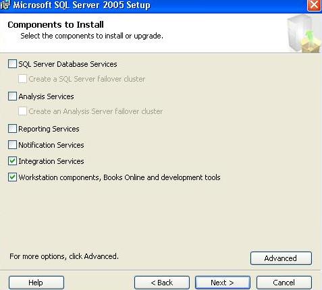Image resolution: width=322 pixels, height=290 pixels.
Task: Click 'Select the components to install or upgrade' text
Action: (x=92, y=36)
